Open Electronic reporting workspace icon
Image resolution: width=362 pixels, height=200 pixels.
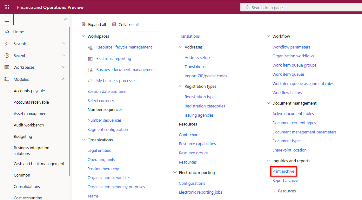(x=90, y=59)
